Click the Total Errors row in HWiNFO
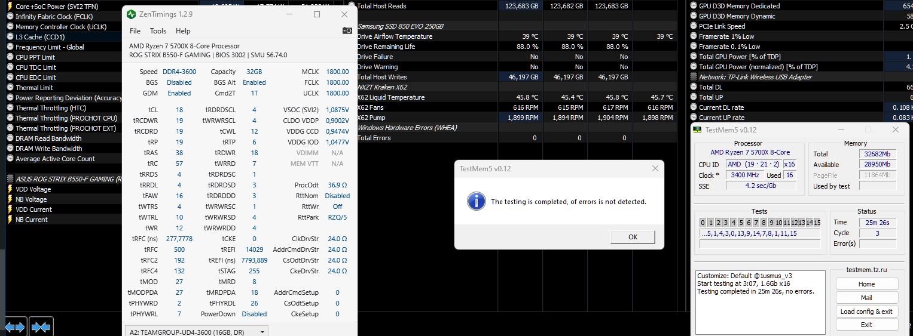Screen dimensions: 913x336 [516, 138]
